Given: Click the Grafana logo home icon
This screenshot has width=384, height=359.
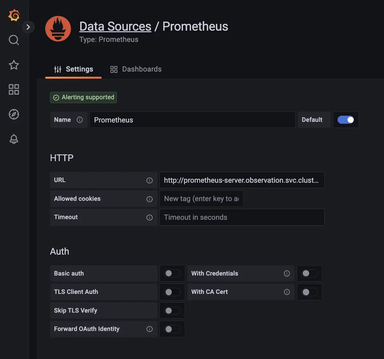Looking at the screenshot, I should (14, 15).
